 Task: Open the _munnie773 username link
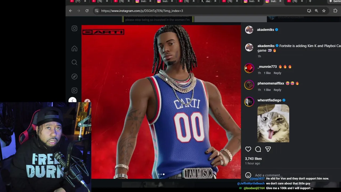[267, 67]
